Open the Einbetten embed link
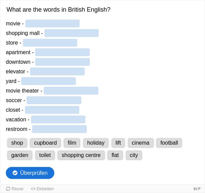Image resolution: width=205 pixels, height=193 pixels. pyautogui.click(x=42, y=189)
